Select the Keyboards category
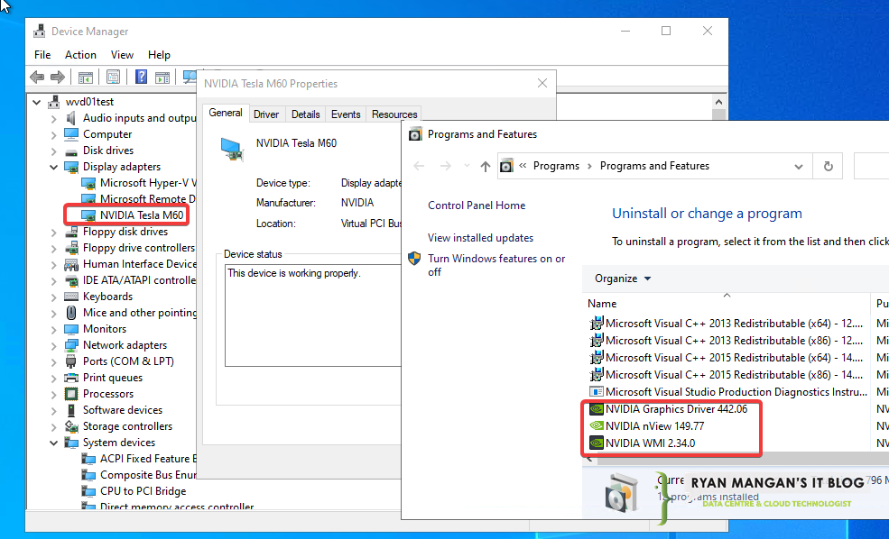 107,297
